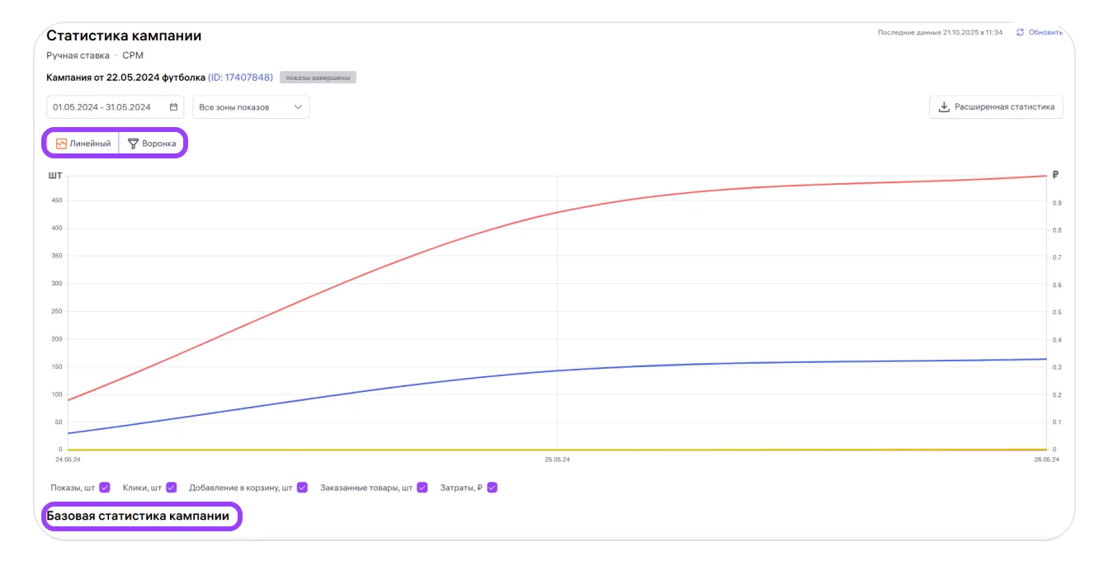Expand the chevron arrow of the zones selector

(298, 107)
